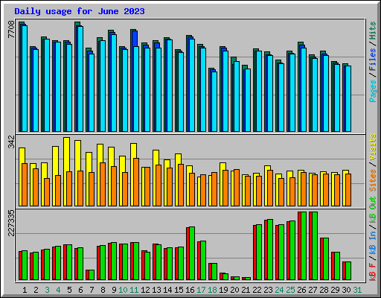Viewport: 381px width, 298px height.
Task: Click the "Daily usage for June 2023" title
Action: click(80, 11)
